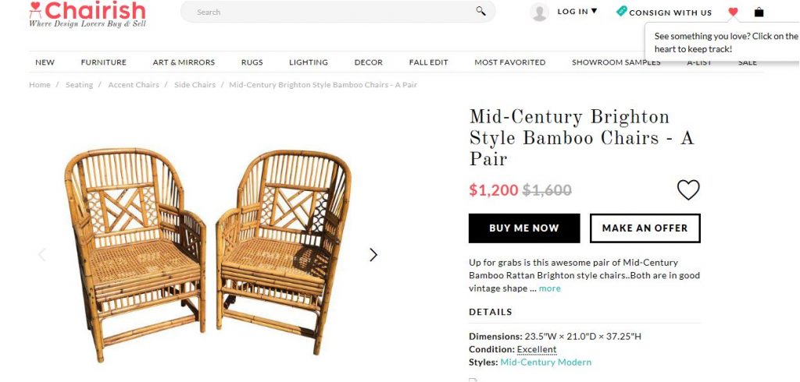Focus the search input field
The width and height of the screenshot is (800, 382).
coord(328,12)
